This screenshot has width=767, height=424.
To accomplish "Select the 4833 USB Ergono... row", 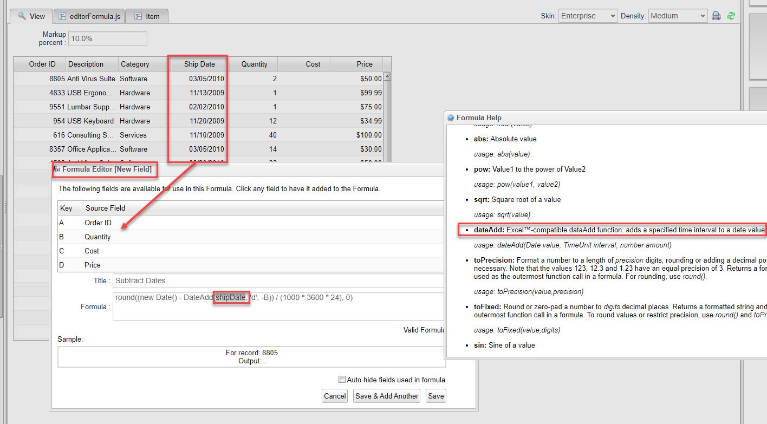I will coord(198,93).
